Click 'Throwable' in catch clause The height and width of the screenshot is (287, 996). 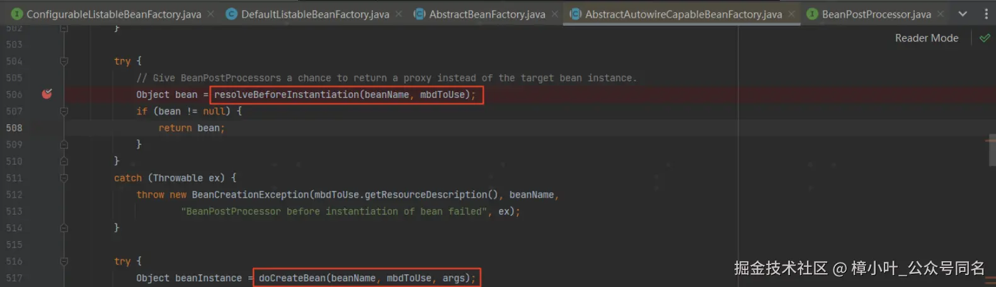pyautogui.click(x=178, y=178)
